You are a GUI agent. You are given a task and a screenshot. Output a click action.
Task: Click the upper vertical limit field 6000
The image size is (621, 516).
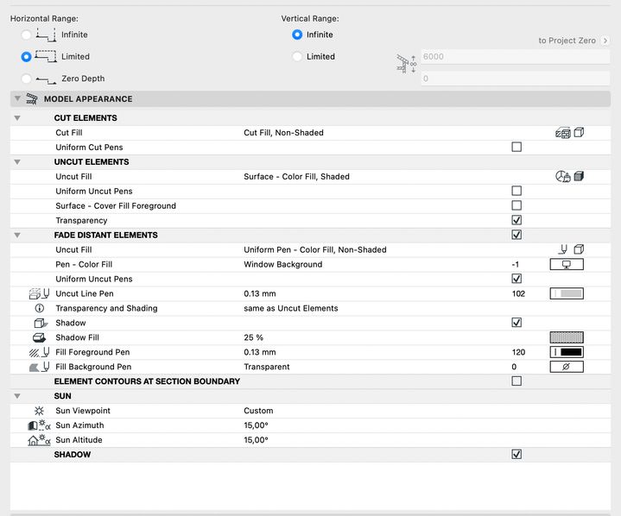tap(516, 57)
